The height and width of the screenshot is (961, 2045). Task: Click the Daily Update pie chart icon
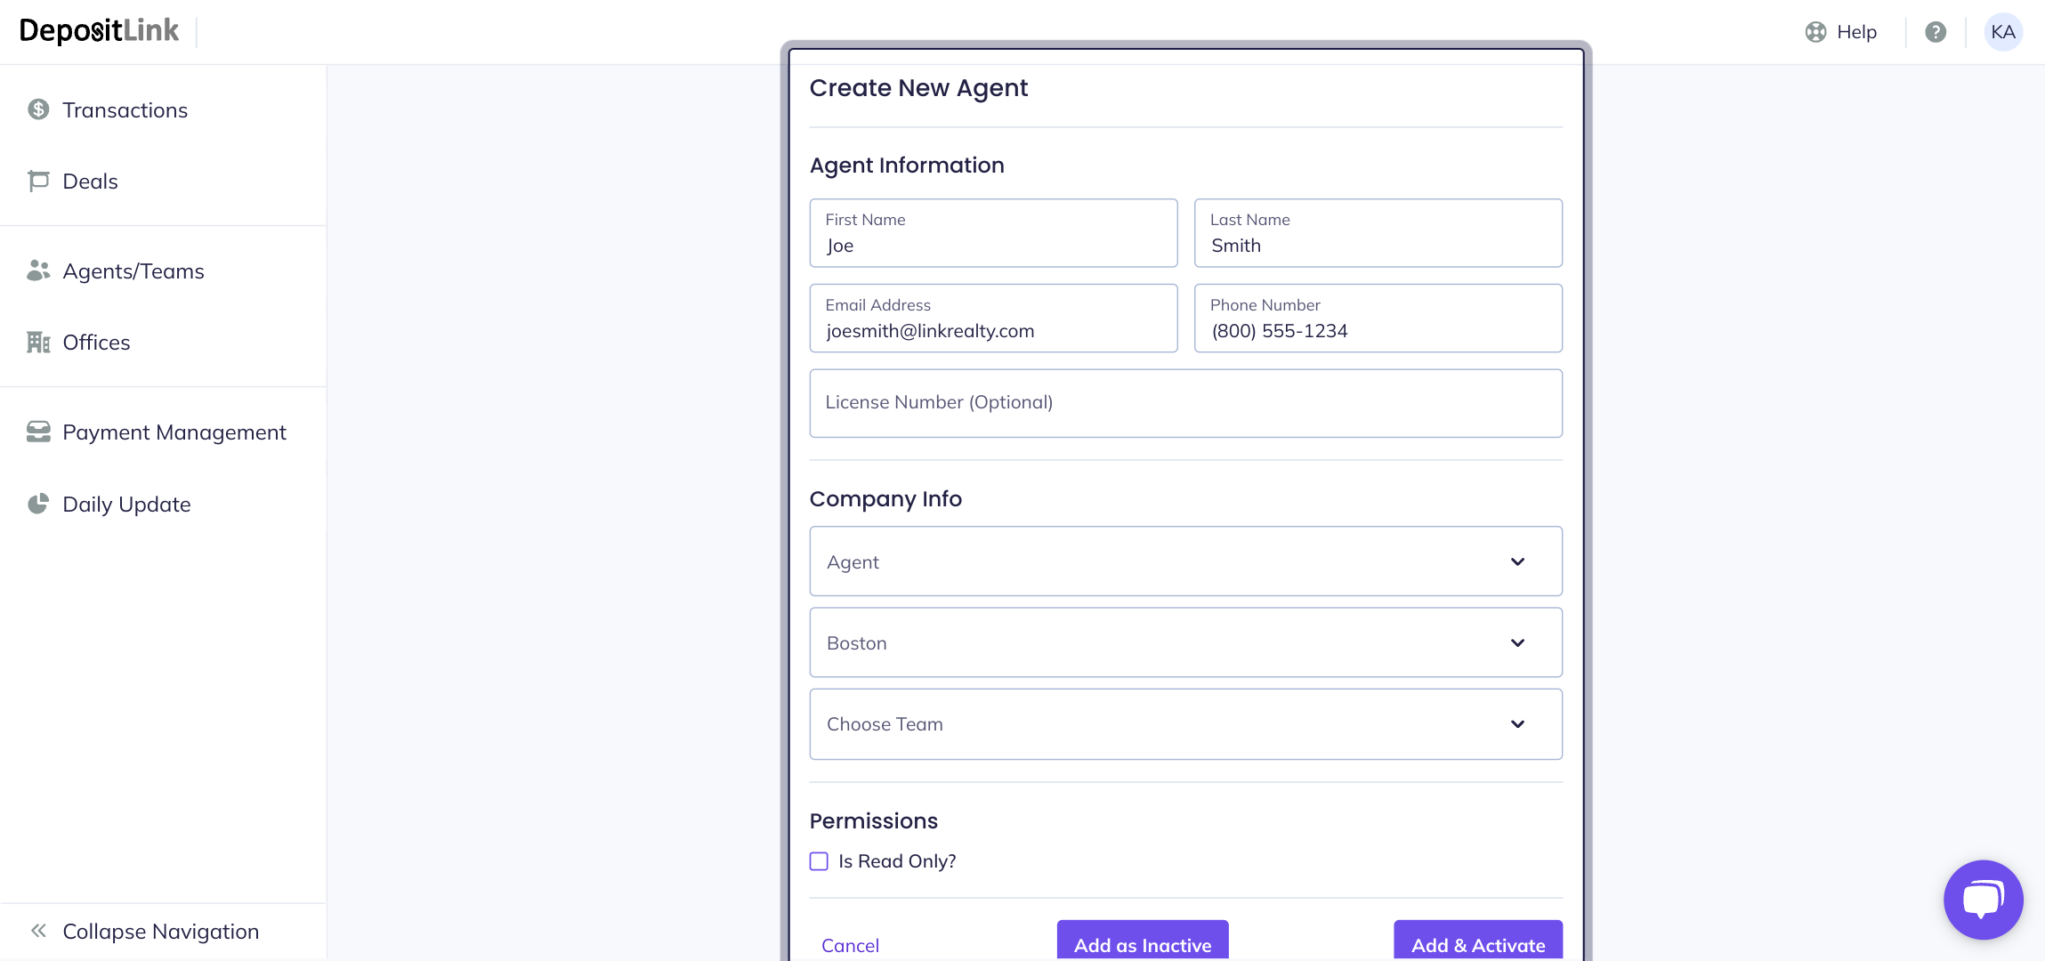pos(38,505)
